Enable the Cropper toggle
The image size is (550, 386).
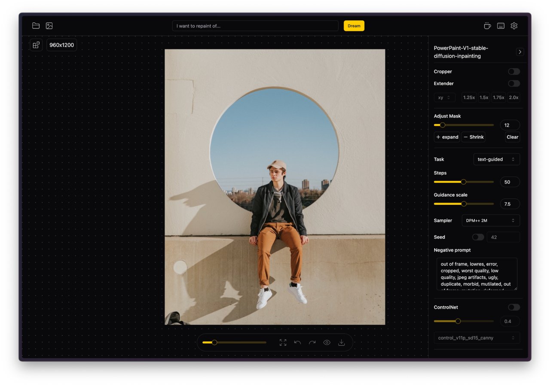514,71
